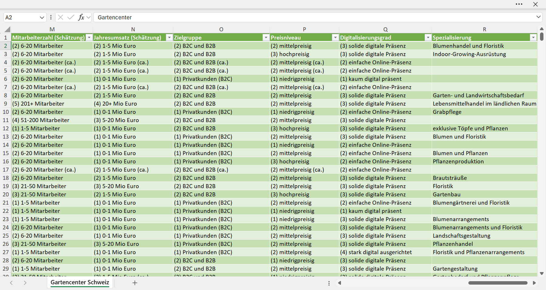Open the Spezialisierung filter dropdown

coord(533,38)
